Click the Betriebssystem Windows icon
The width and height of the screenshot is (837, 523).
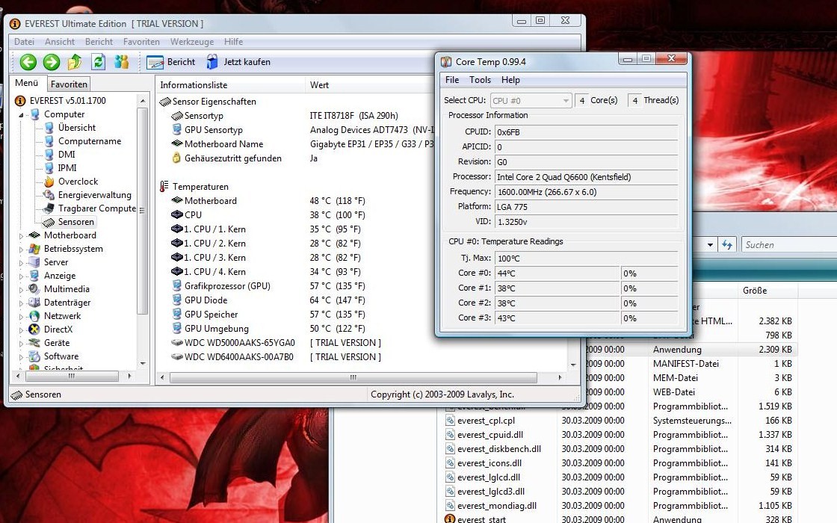tap(34, 249)
